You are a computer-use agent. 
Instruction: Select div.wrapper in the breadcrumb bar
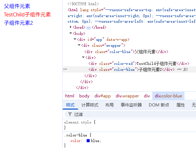click(x=127, y=96)
